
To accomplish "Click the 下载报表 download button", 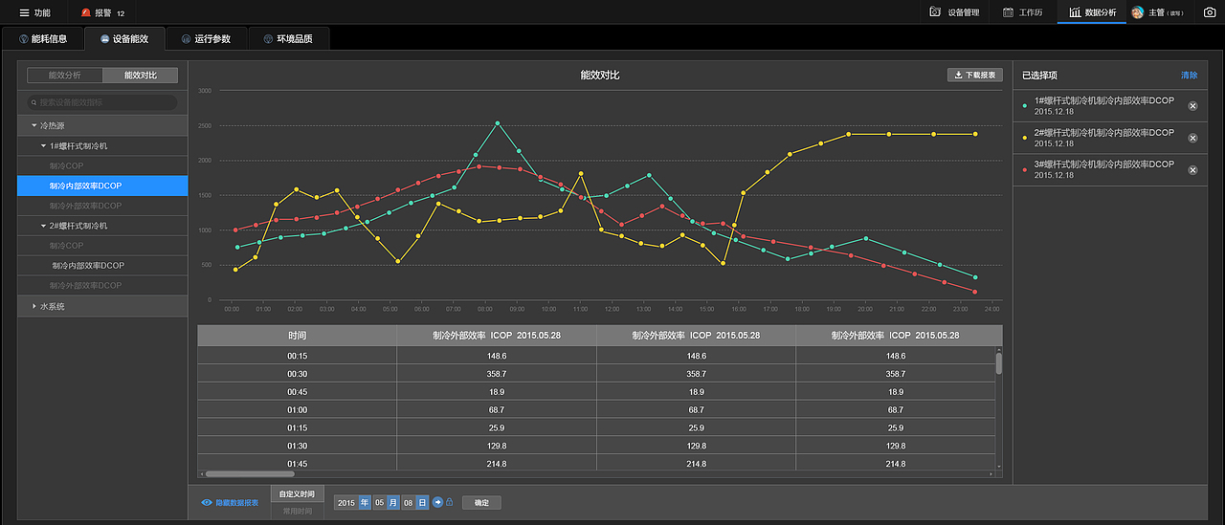I will point(974,75).
